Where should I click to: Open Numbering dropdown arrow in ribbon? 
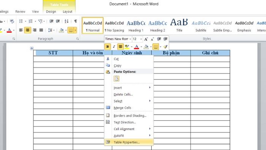coord(35,21)
